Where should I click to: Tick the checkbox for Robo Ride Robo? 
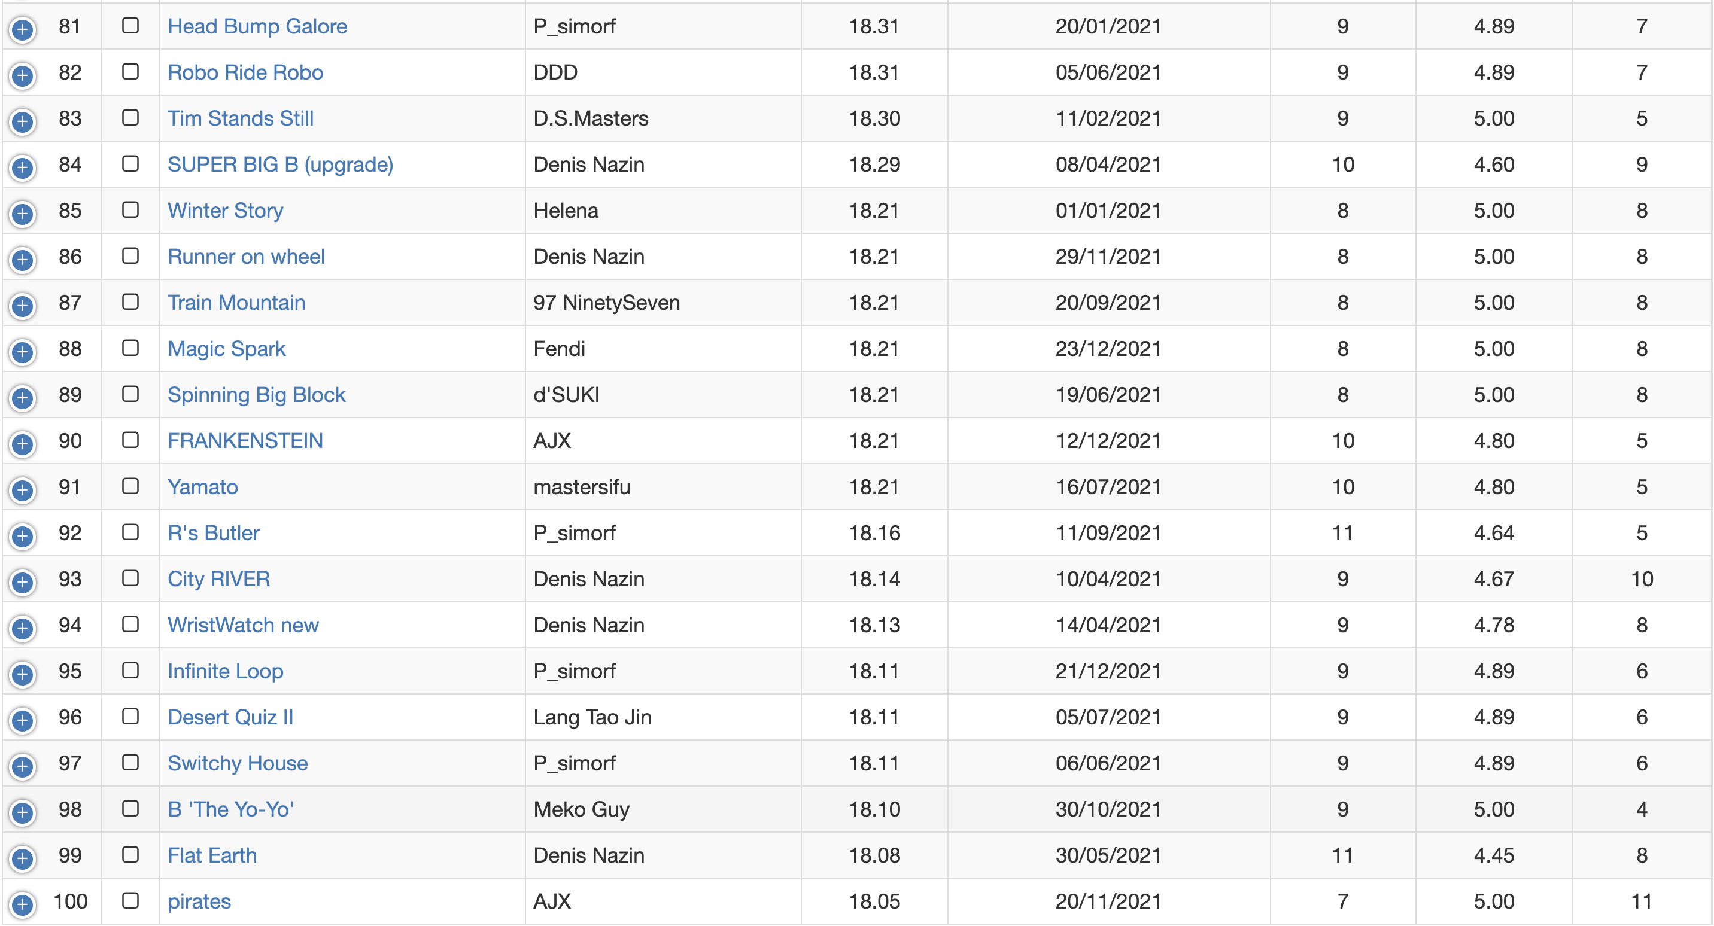[x=130, y=71]
